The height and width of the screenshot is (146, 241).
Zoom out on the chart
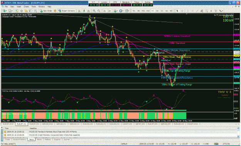pyautogui.click(x=99, y=11)
